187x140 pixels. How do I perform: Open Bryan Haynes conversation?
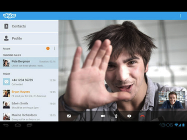[29, 93]
